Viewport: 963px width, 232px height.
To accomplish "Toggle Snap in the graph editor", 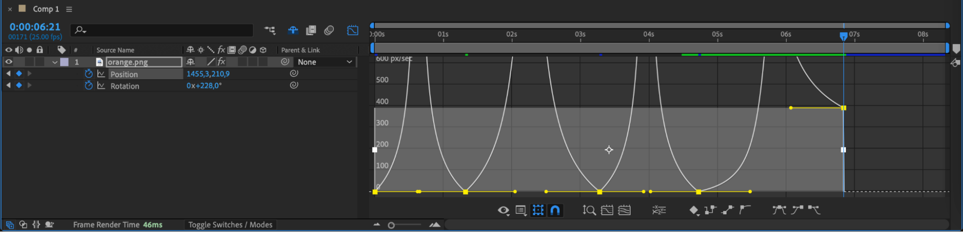I will [555, 210].
